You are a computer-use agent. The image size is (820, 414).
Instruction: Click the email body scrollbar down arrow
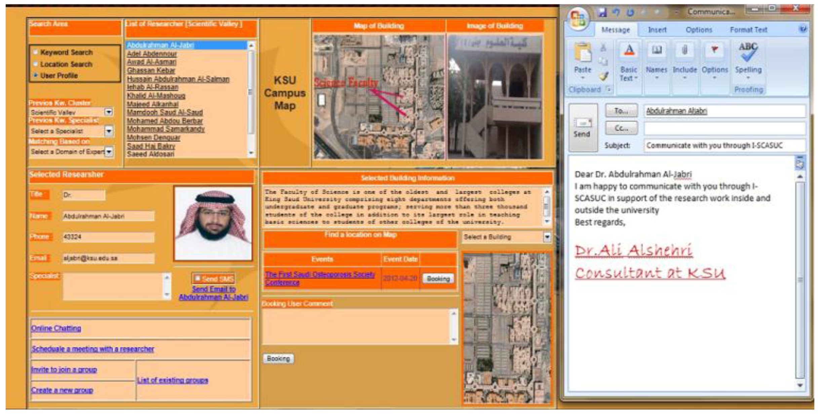800,385
